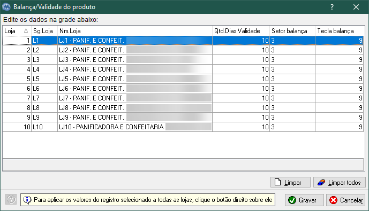Click the Nm.Loja column header
369x211 pixels.
pos(135,31)
